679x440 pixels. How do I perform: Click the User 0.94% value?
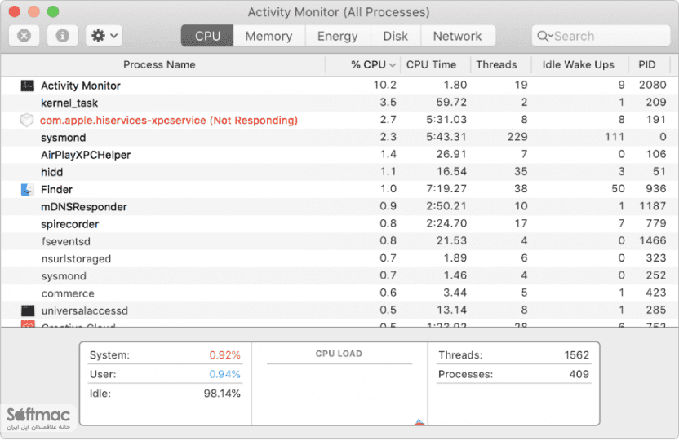click(224, 374)
